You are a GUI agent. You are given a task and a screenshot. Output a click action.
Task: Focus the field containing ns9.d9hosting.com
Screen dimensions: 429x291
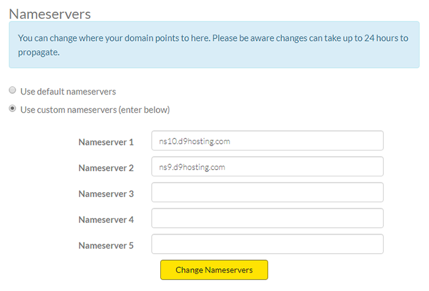tap(267, 166)
